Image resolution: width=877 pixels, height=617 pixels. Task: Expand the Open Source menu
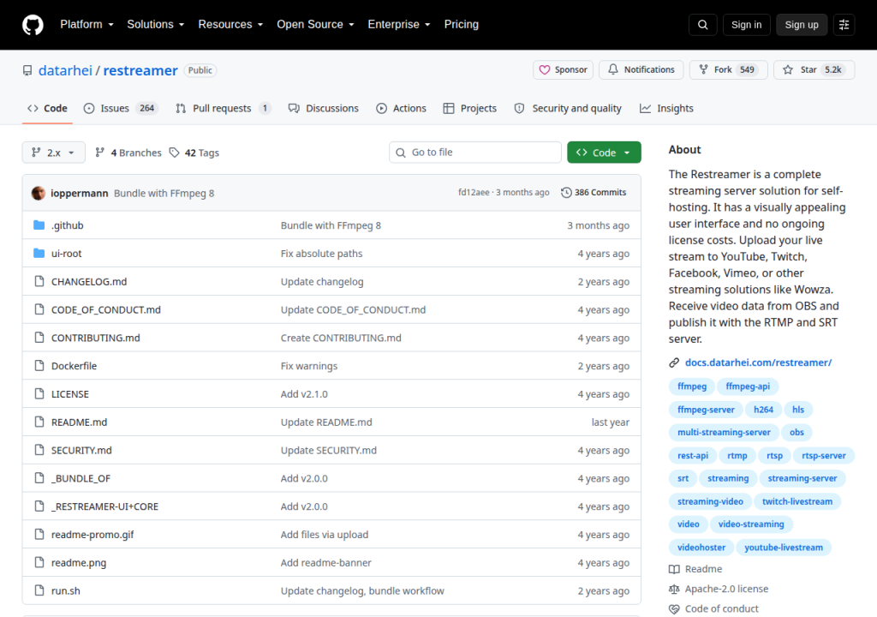click(x=315, y=25)
